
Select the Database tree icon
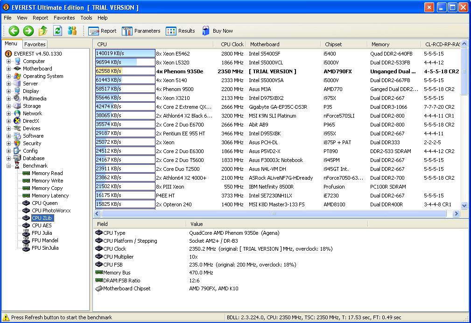pos(17,158)
